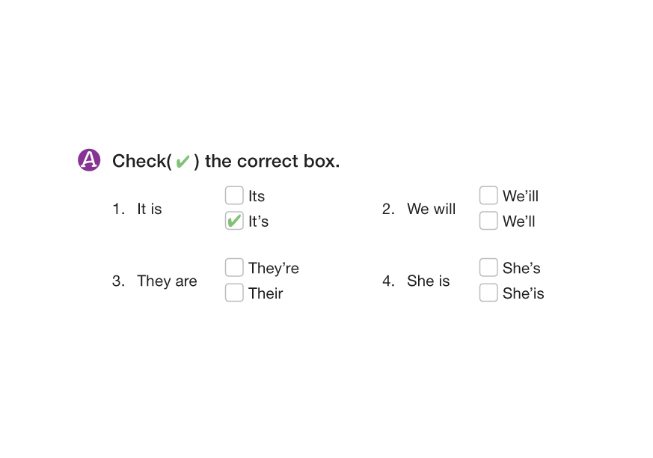This screenshot has width=653, height=458.
Task: Click the 'correct box' heading text
Action: (x=272, y=161)
